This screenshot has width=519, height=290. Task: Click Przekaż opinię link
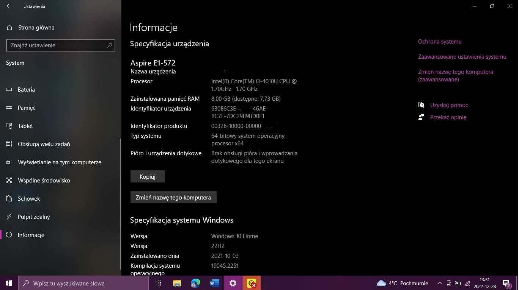[448, 117]
